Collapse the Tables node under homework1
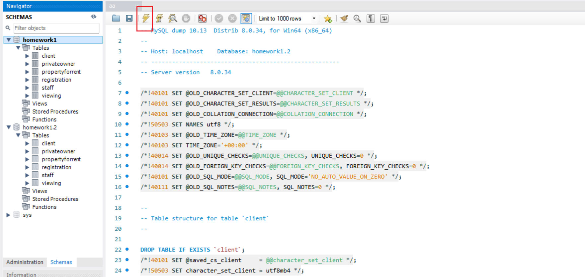This screenshot has width=585, height=277. pos(18,48)
